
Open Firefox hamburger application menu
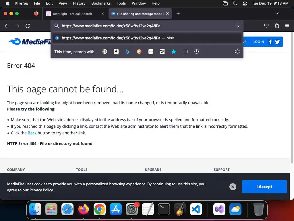[287, 26]
